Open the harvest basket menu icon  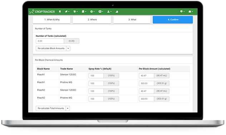point(75,11)
